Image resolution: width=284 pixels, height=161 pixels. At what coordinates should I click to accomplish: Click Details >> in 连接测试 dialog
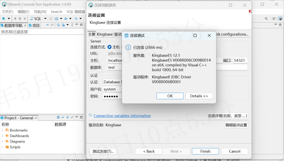[x=199, y=96]
